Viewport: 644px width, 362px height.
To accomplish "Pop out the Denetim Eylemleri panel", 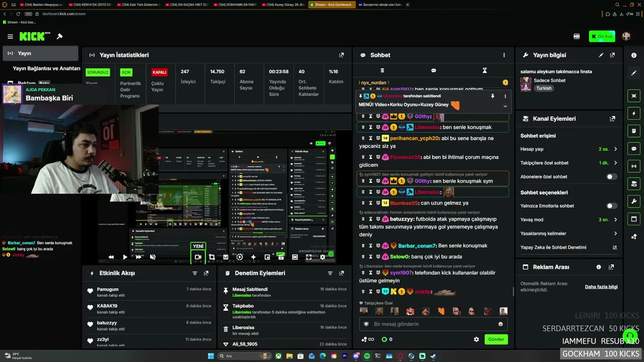I will coord(342,273).
